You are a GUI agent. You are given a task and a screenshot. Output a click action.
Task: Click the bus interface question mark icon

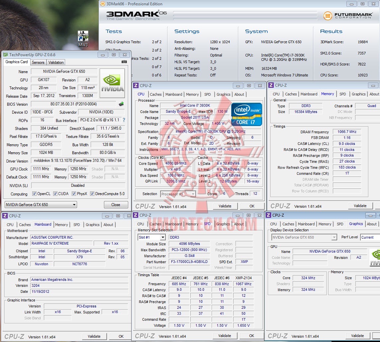(x=124, y=120)
